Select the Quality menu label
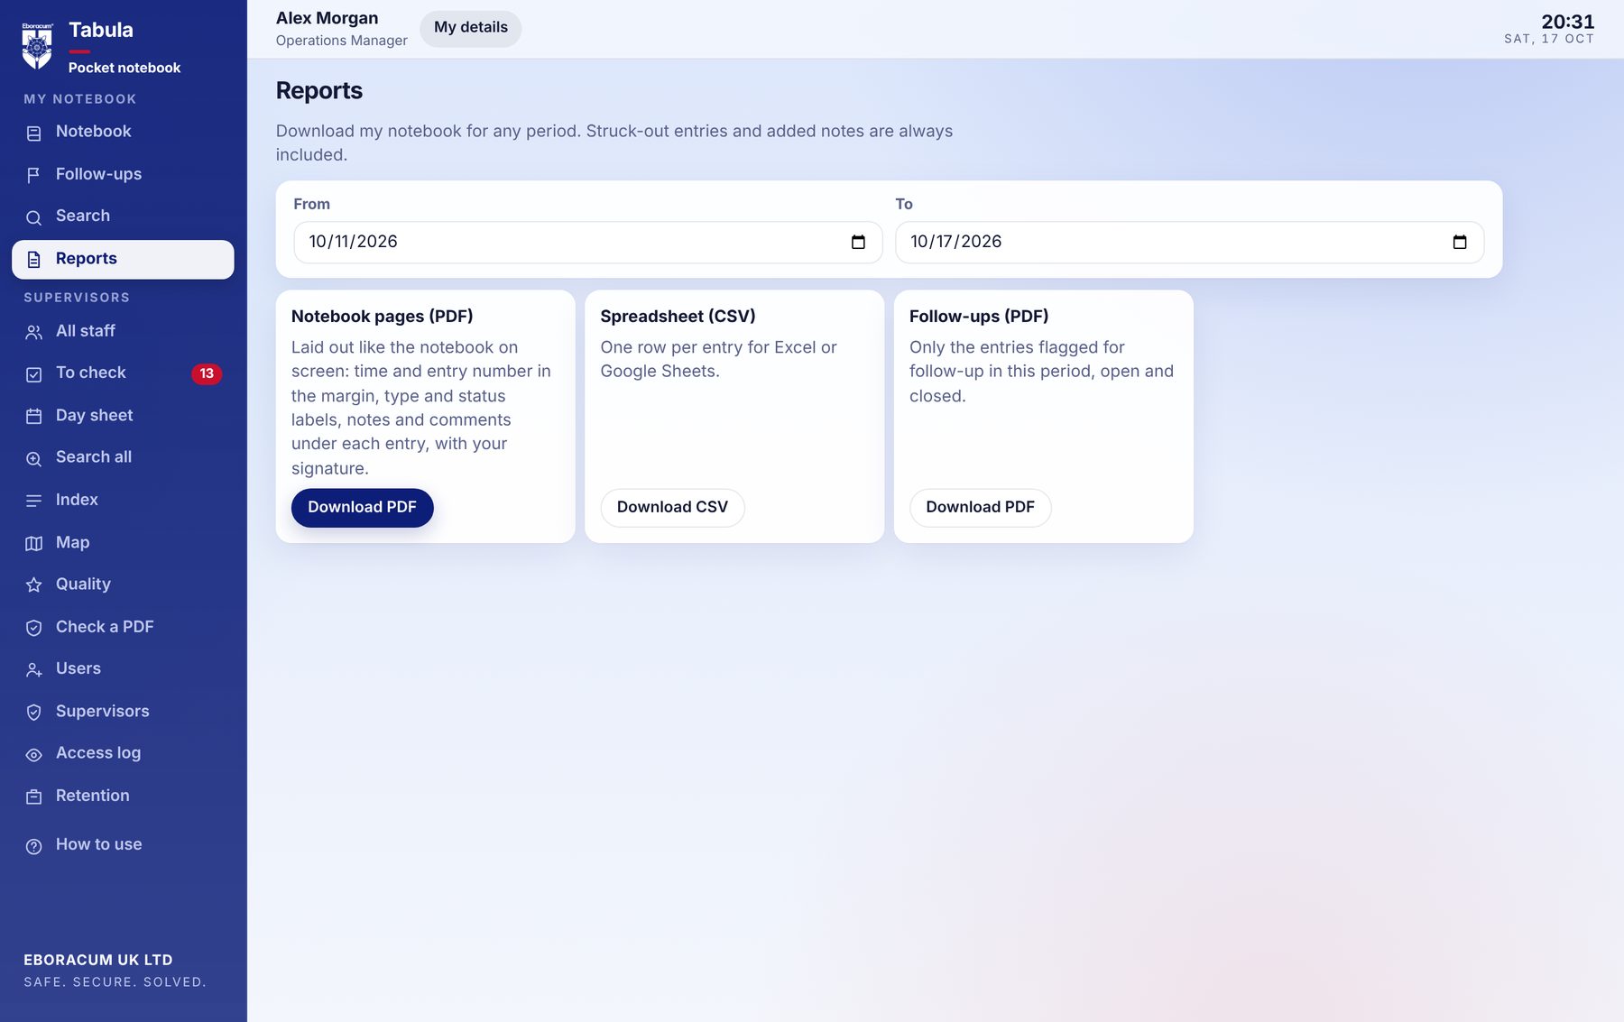1624x1022 pixels. point(83,584)
